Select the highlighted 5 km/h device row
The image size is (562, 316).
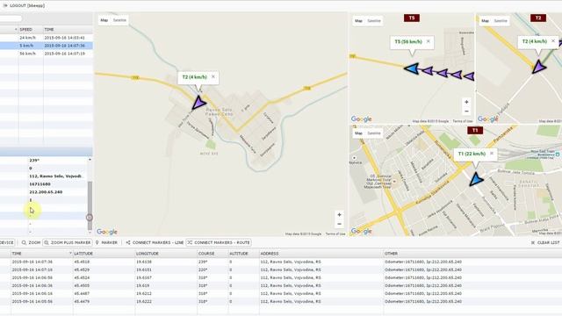coord(47,46)
